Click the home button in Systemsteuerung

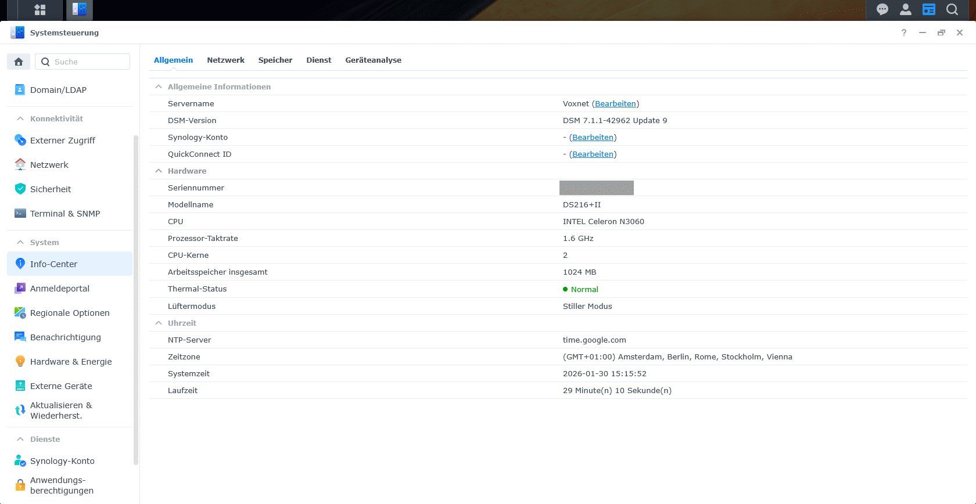[x=19, y=62]
